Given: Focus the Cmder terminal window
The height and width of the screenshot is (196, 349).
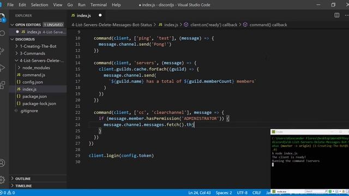Looking at the screenshot, I should point(310,162).
